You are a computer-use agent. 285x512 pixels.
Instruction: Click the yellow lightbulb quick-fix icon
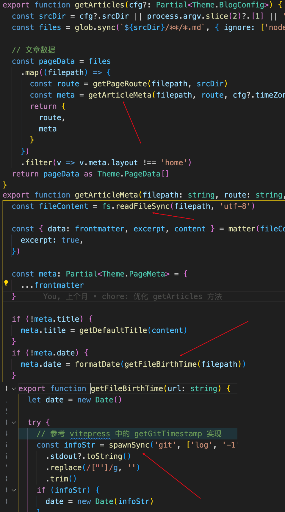[x=6, y=283]
